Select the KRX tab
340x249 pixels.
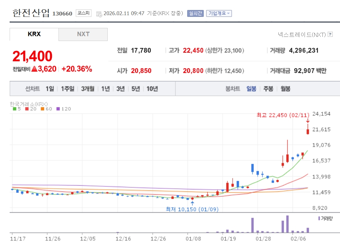(34, 34)
